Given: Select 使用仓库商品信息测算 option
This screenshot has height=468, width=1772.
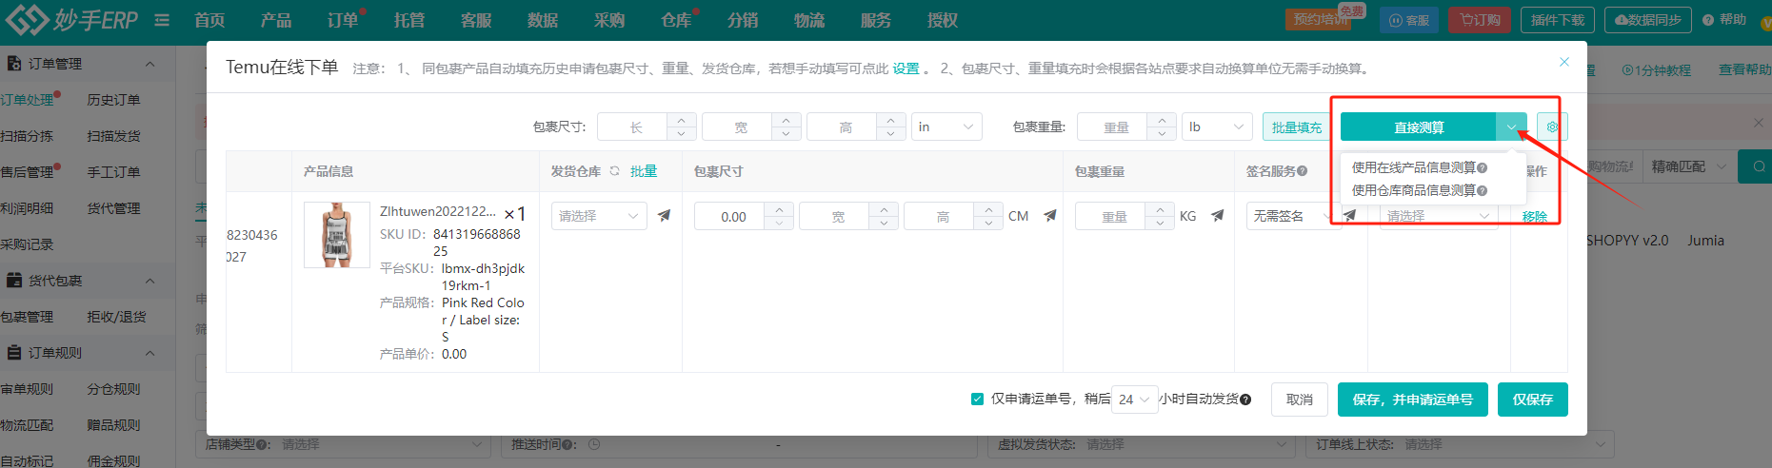Looking at the screenshot, I should pyautogui.click(x=1414, y=190).
